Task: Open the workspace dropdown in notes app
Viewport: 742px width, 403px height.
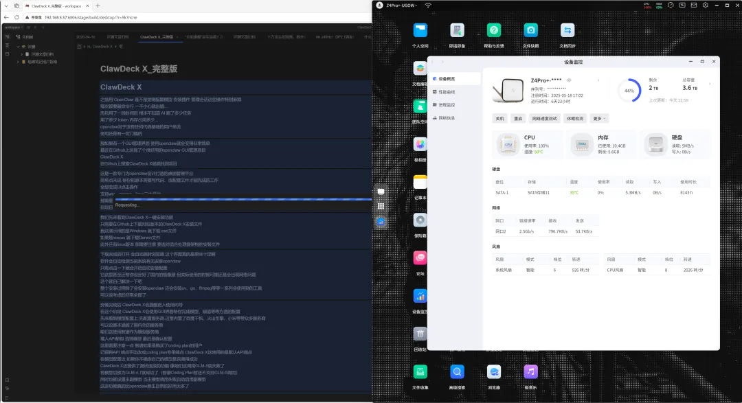Action: tap(13, 27)
